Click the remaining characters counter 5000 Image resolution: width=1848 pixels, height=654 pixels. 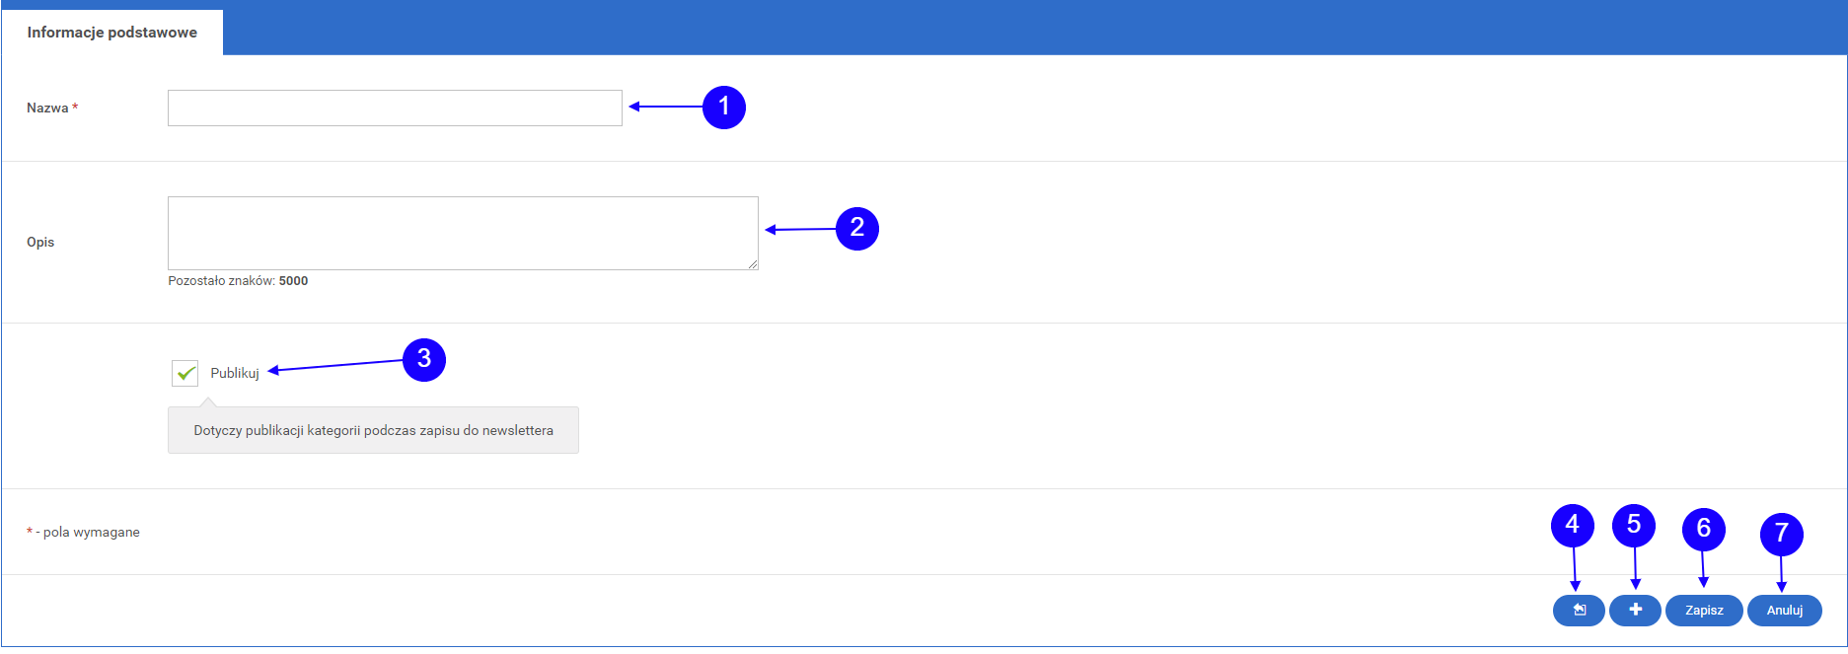[x=293, y=281]
